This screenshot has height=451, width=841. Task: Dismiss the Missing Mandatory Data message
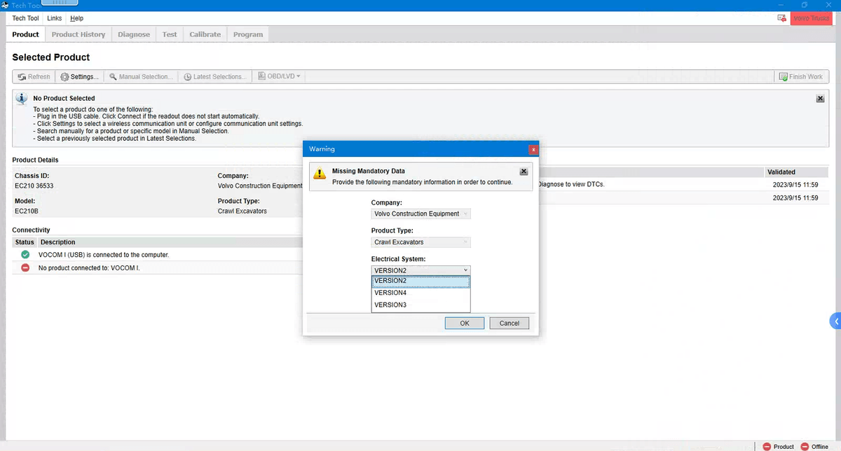pyautogui.click(x=524, y=172)
